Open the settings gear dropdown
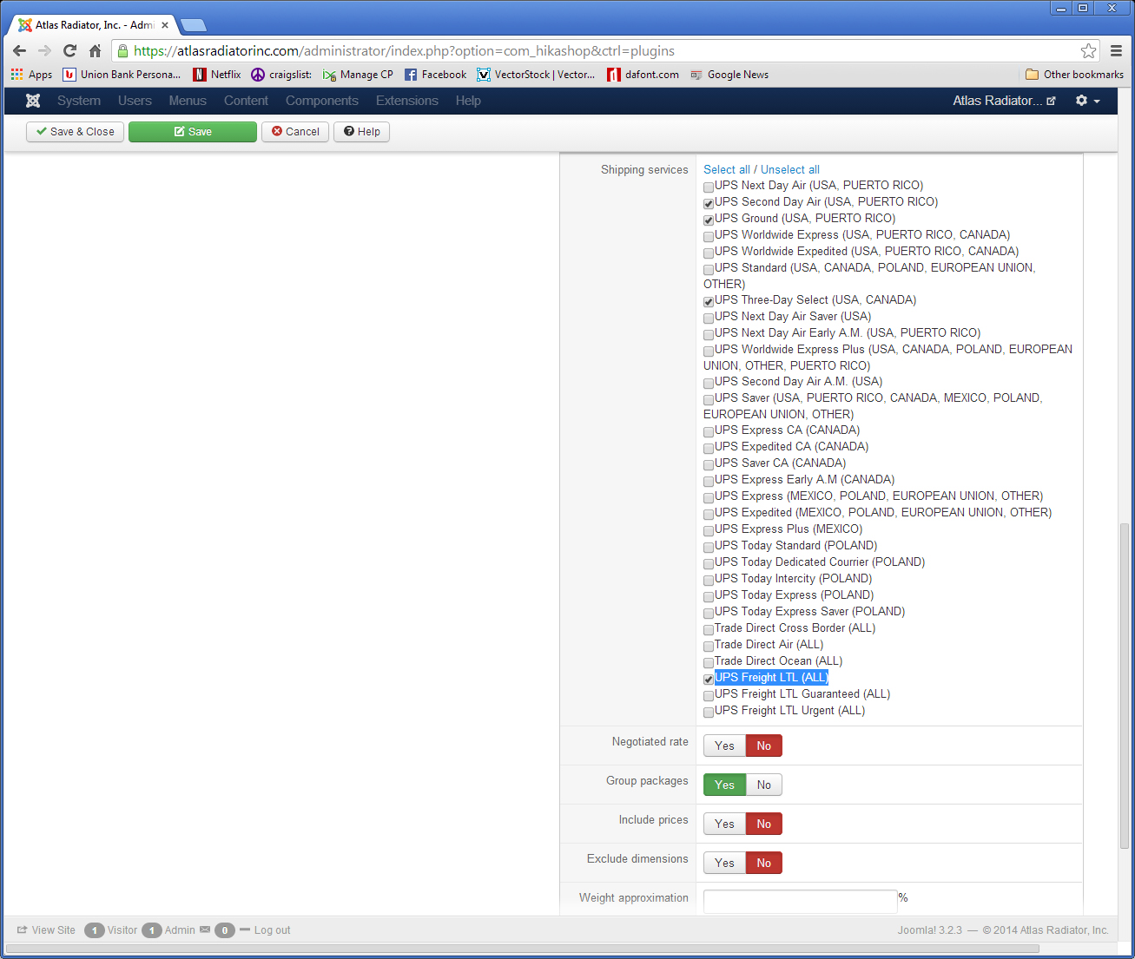The height and width of the screenshot is (959, 1135). 1088,101
